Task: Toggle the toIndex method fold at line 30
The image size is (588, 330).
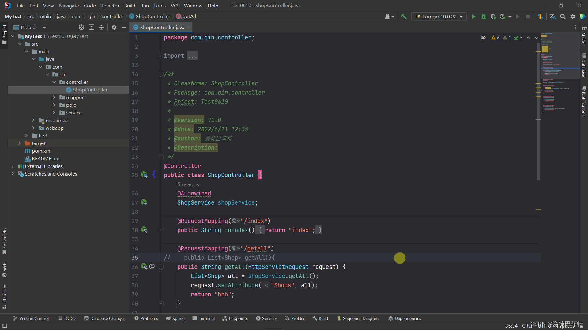Action: (x=160, y=230)
